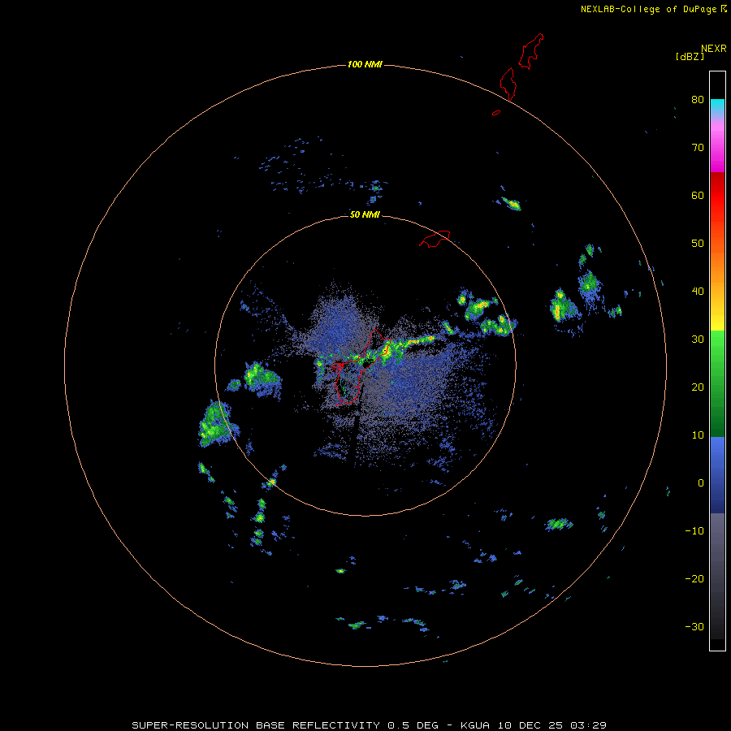Click the 100 NMI range ring label
The image size is (731, 731).
[x=365, y=64]
